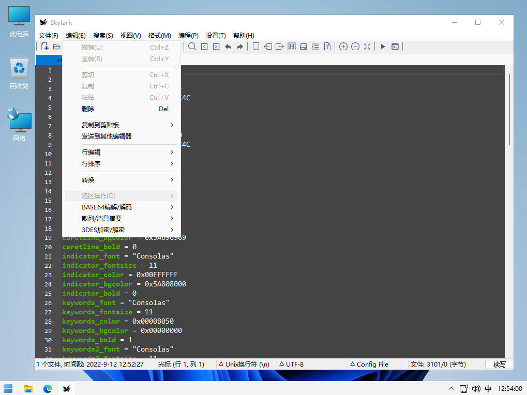Expand the 转换 submenu
527x395 pixels.
click(122, 180)
